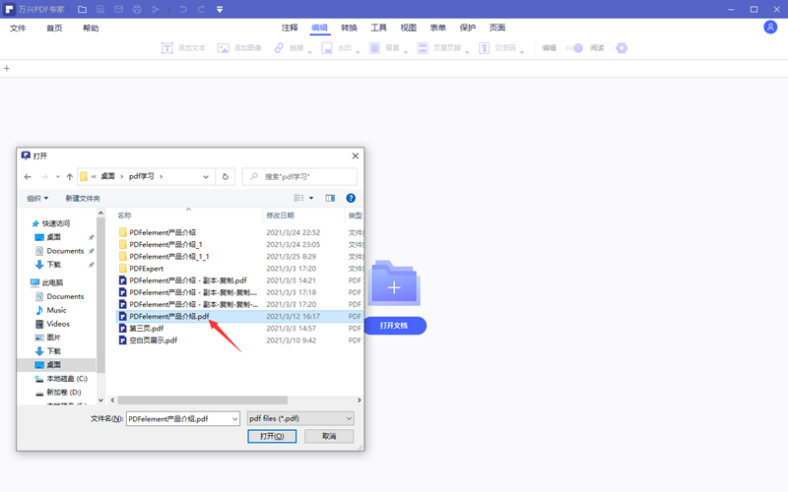Click the 打开(O) button in dialog

point(272,436)
